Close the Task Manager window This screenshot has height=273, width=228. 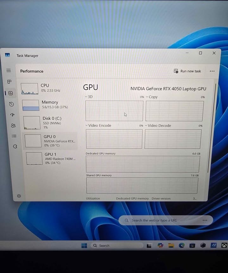(x=214, y=53)
